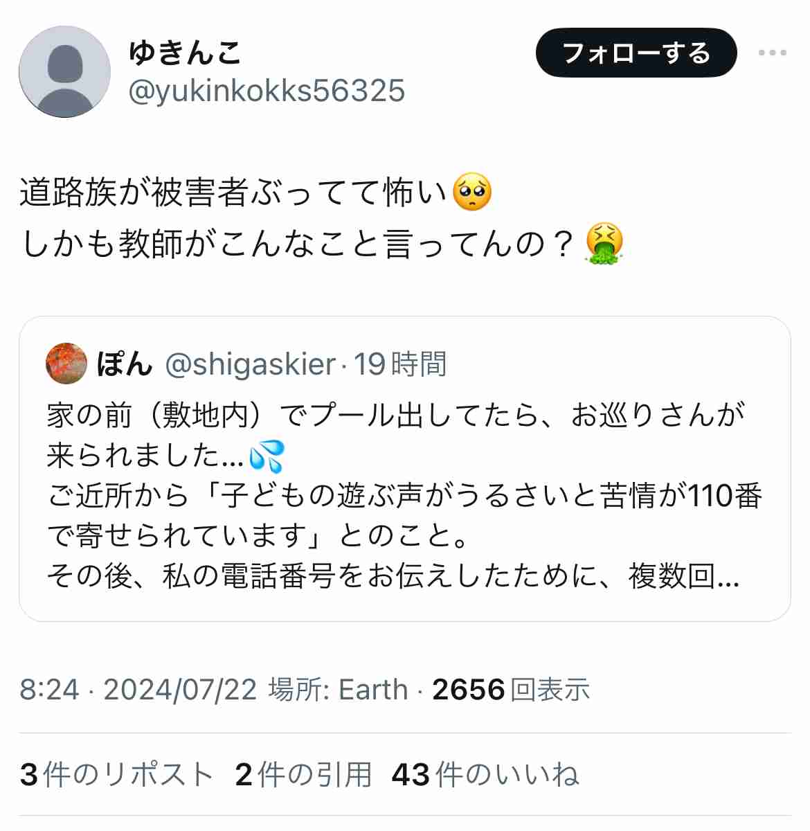Open ぽん's autumn leaves avatar thumbnail

click(x=66, y=363)
